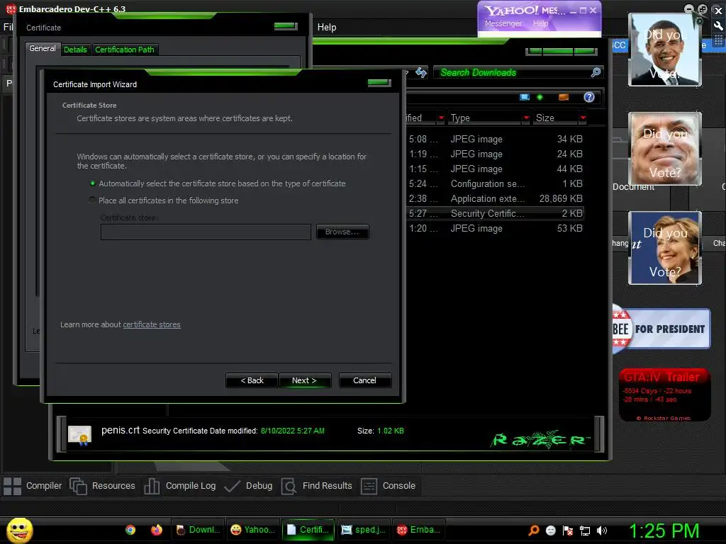This screenshot has width=726, height=544.
Task: Select the Application extension 28,869 KB row
Action: (494, 198)
